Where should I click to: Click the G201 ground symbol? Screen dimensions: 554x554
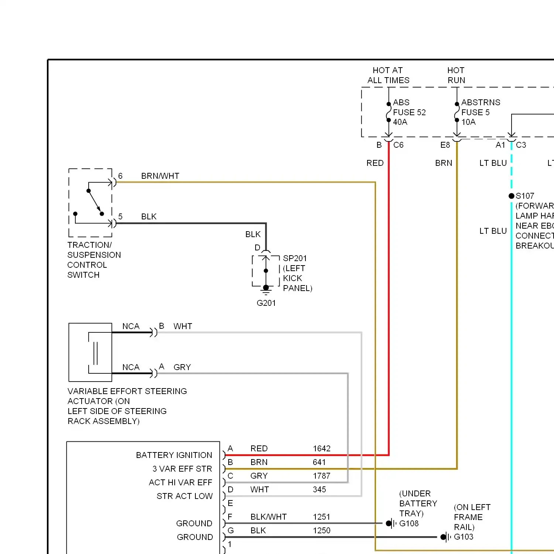pos(266,291)
